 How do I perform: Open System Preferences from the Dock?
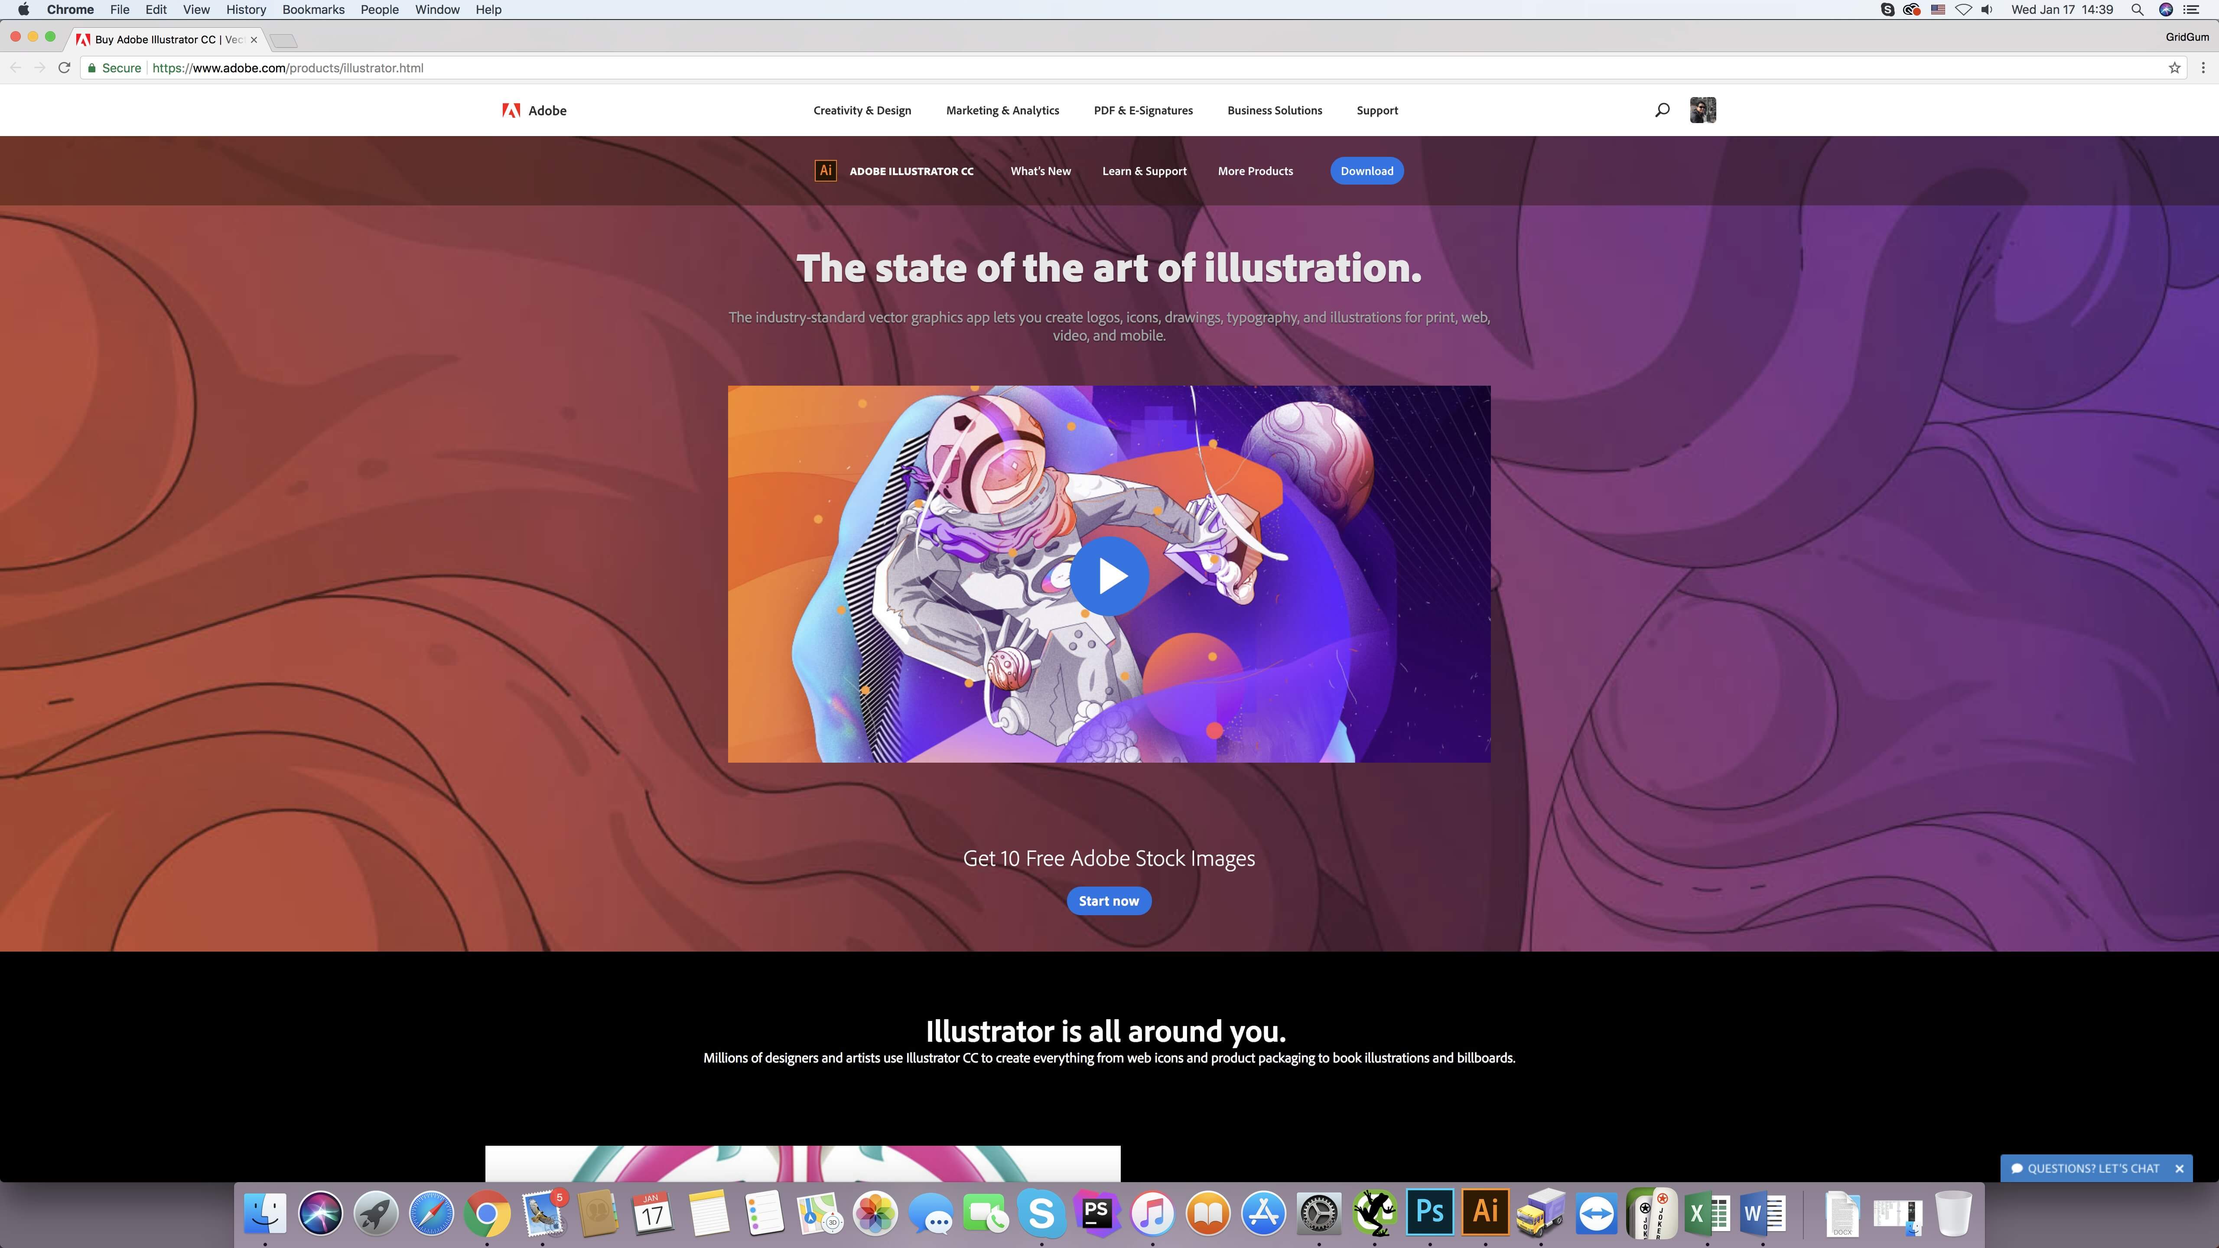(x=1319, y=1213)
